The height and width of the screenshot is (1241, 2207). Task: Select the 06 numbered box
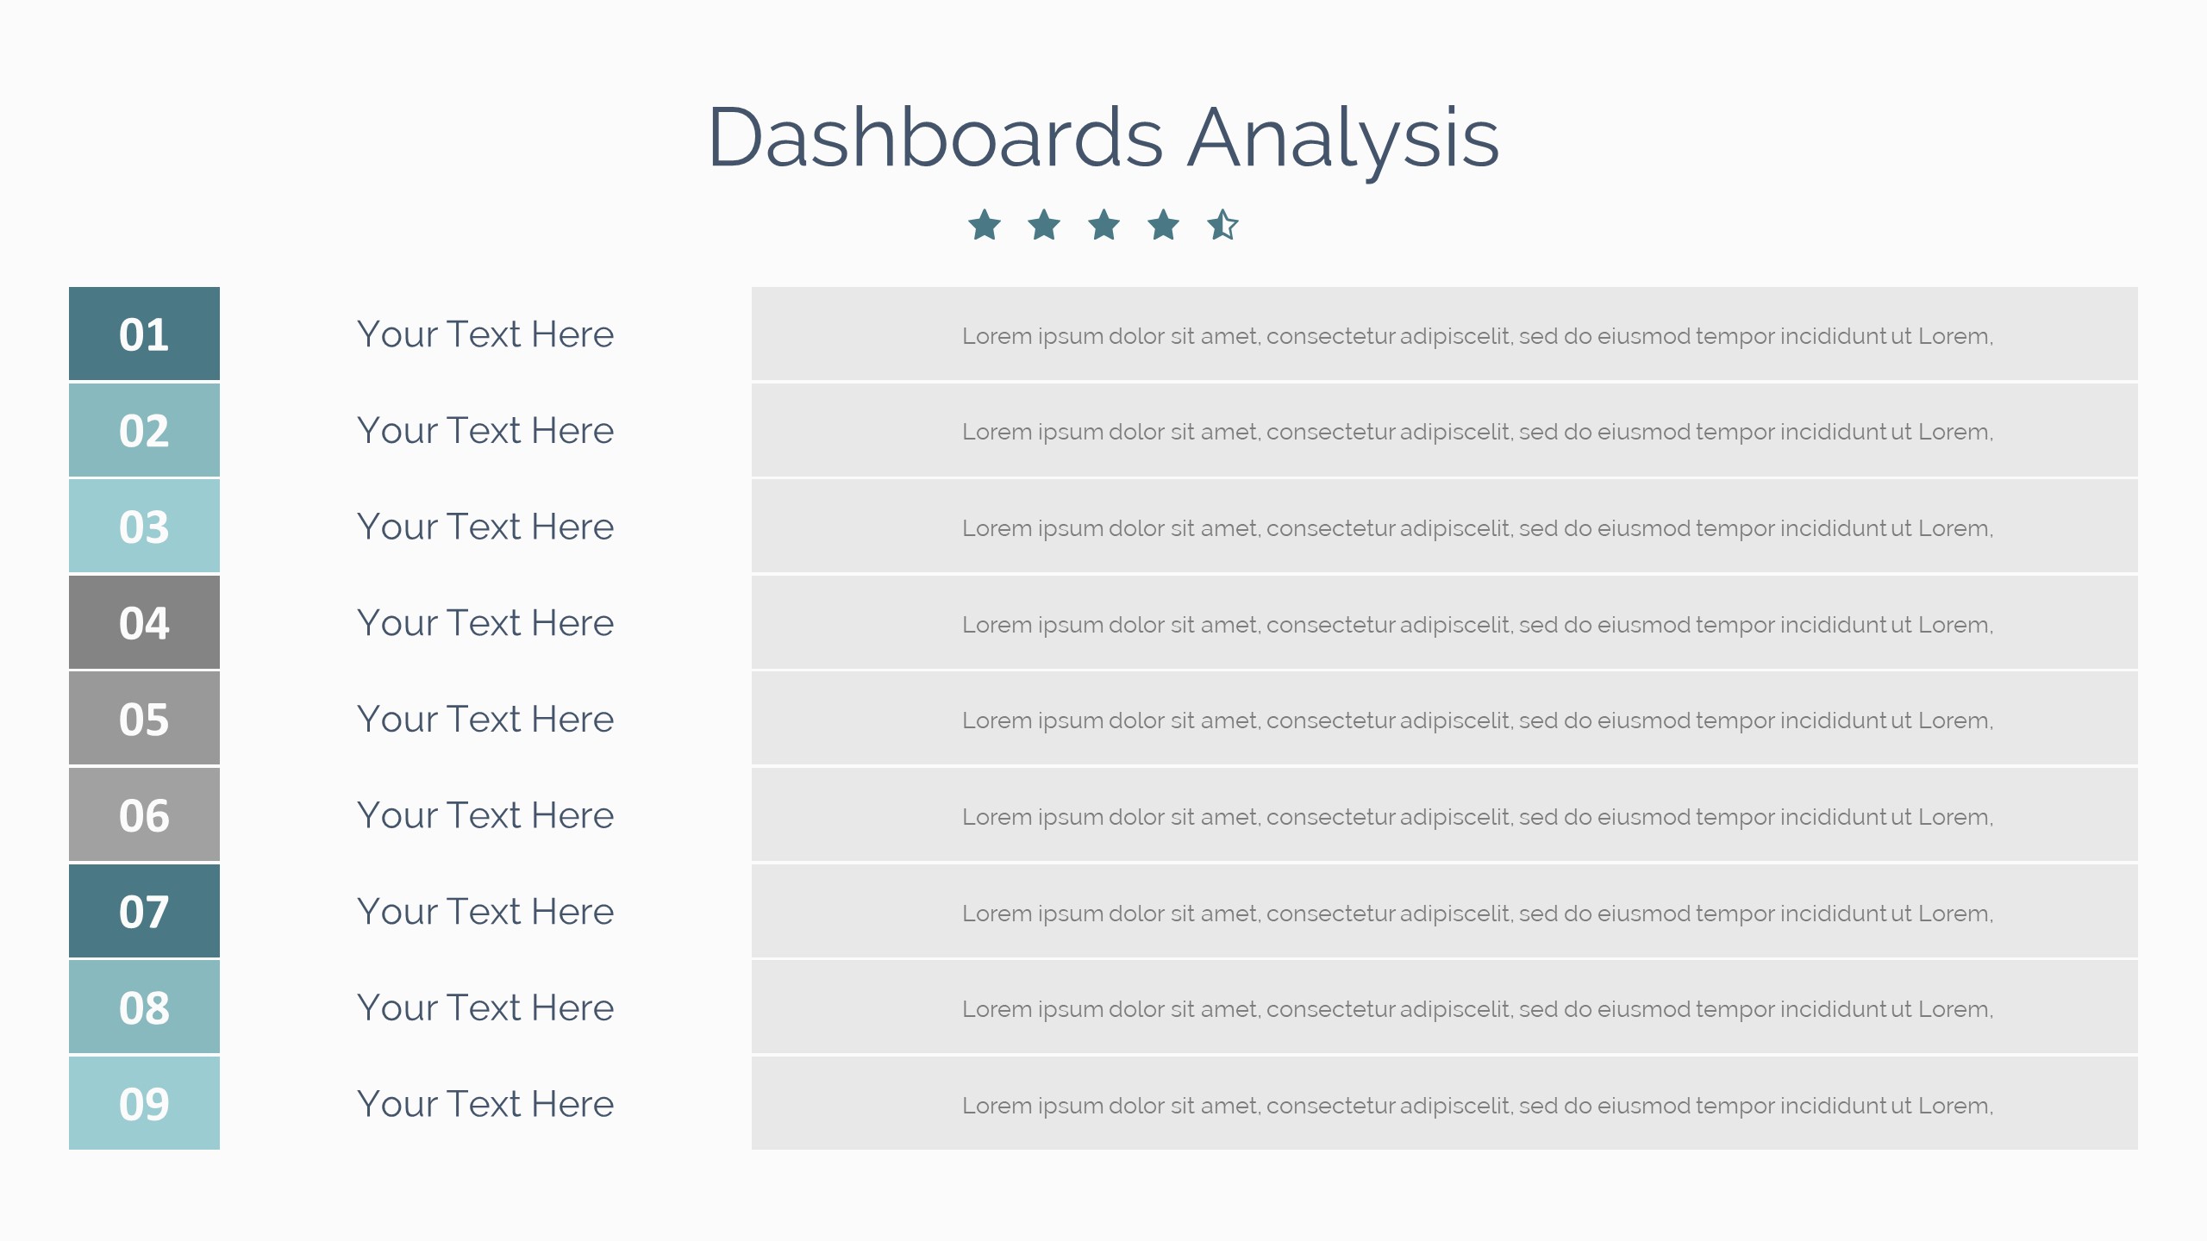pos(144,815)
